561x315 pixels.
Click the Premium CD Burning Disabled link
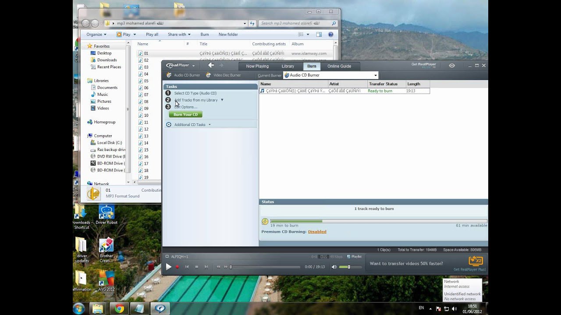[x=317, y=232]
